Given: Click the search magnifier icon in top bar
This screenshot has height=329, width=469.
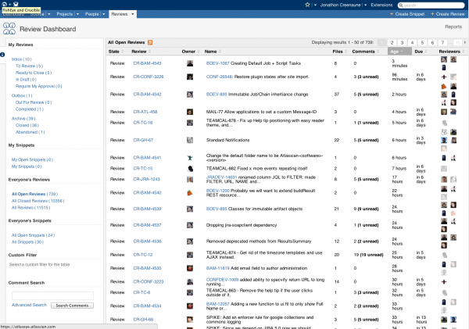Looking at the screenshot, I should point(401,5).
